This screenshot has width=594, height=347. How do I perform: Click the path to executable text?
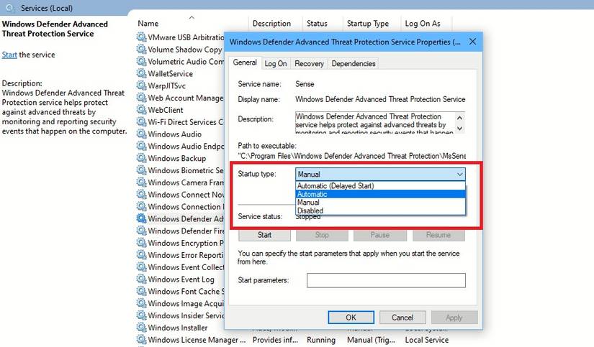[x=351, y=156]
